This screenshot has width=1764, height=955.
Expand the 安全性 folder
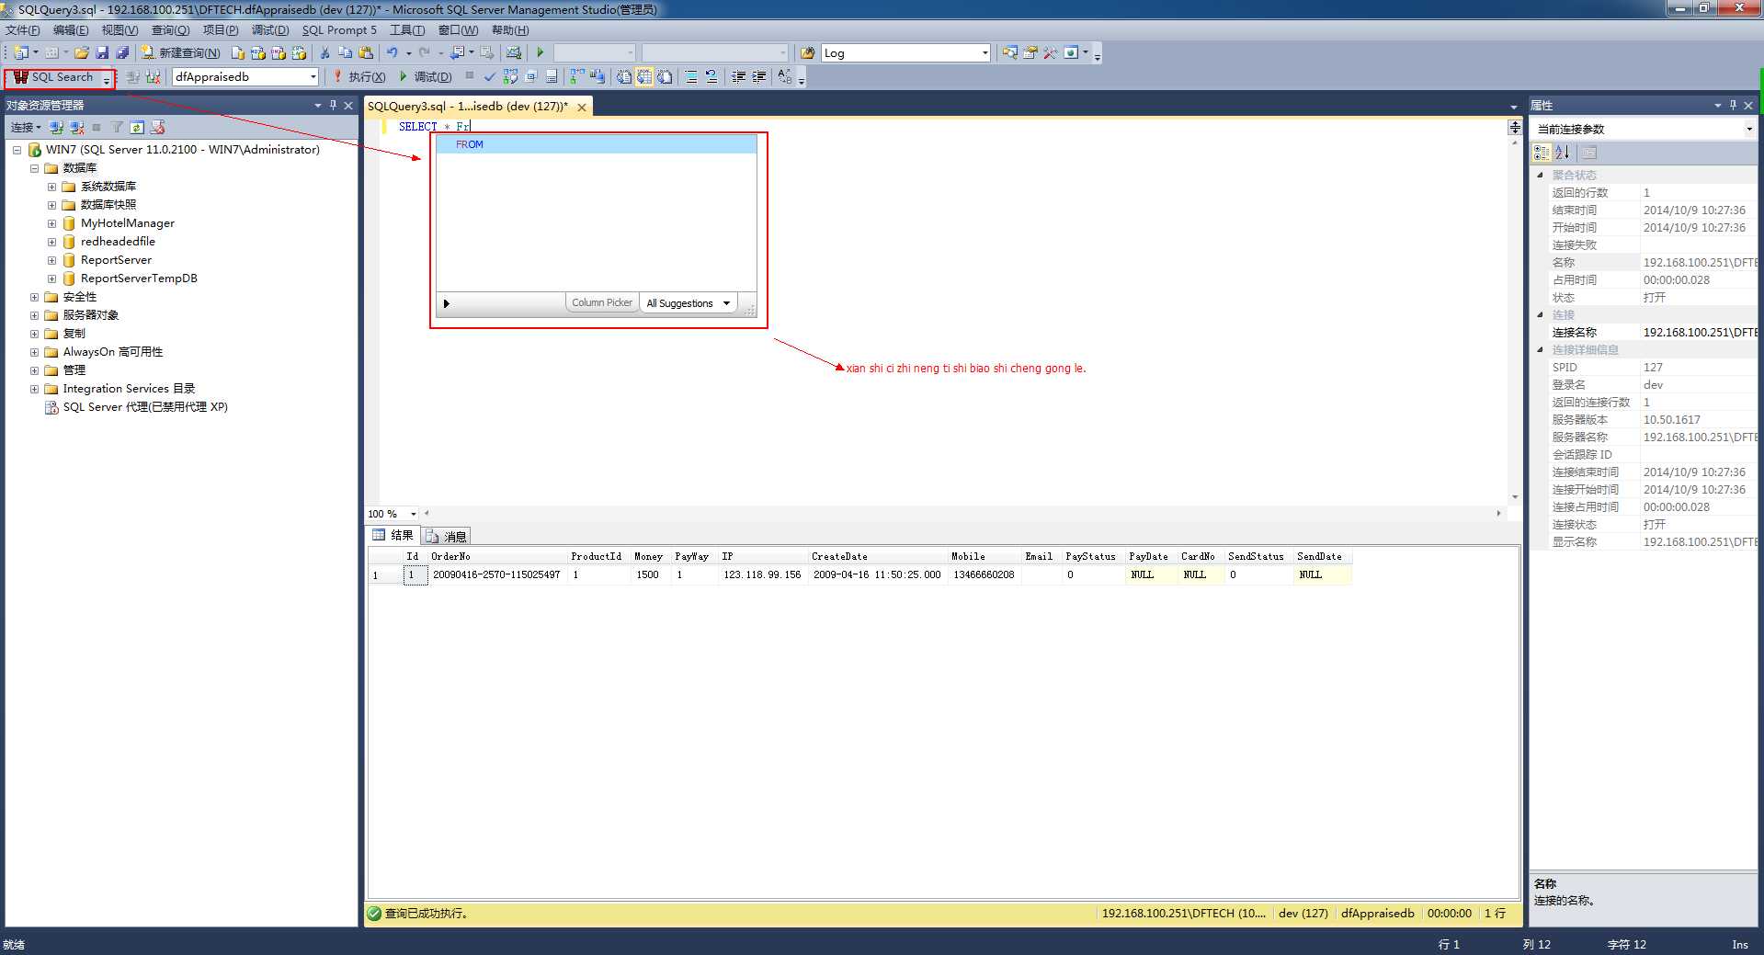click(34, 297)
